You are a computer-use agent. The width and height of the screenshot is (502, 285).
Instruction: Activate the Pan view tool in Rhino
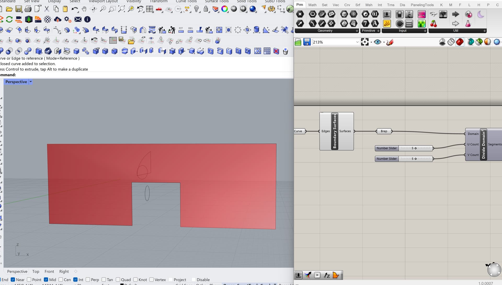[84, 9]
